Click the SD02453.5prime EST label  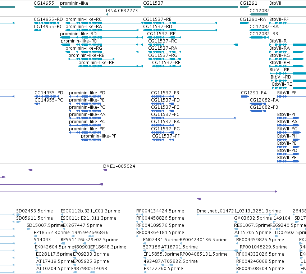click(x=35, y=211)
